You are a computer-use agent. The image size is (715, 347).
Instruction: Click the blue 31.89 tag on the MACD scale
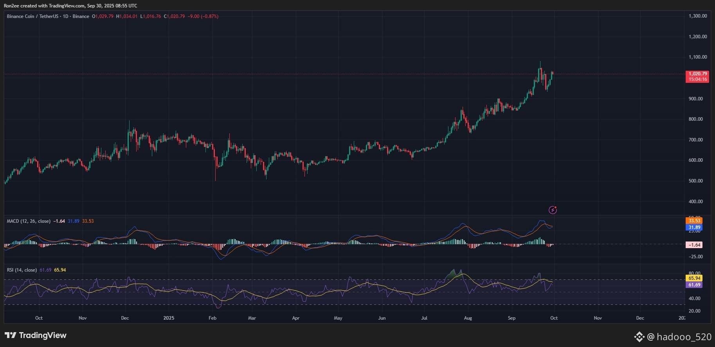point(694,227)
